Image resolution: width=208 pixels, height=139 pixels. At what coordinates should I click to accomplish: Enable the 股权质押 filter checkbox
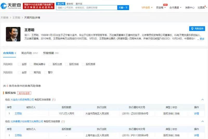(x=83, y=64)
